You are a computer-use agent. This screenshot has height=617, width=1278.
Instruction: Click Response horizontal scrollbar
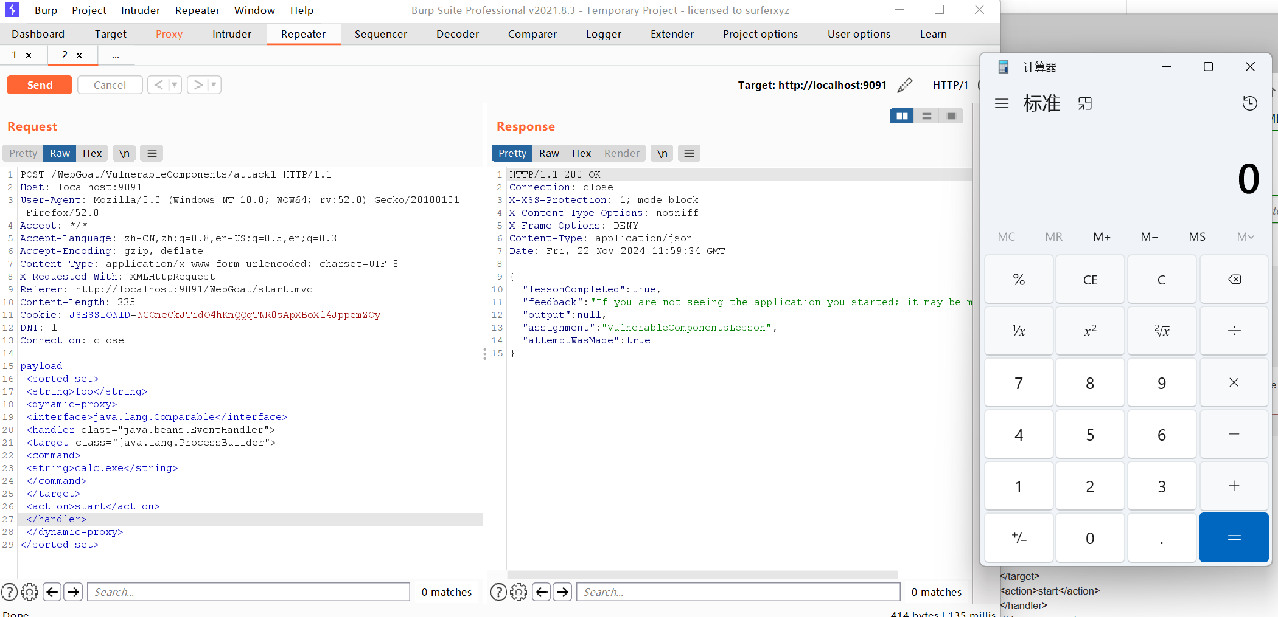coord(702,574)
